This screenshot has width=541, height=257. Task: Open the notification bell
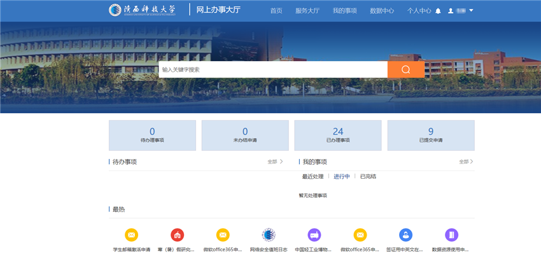click(438, 11)
